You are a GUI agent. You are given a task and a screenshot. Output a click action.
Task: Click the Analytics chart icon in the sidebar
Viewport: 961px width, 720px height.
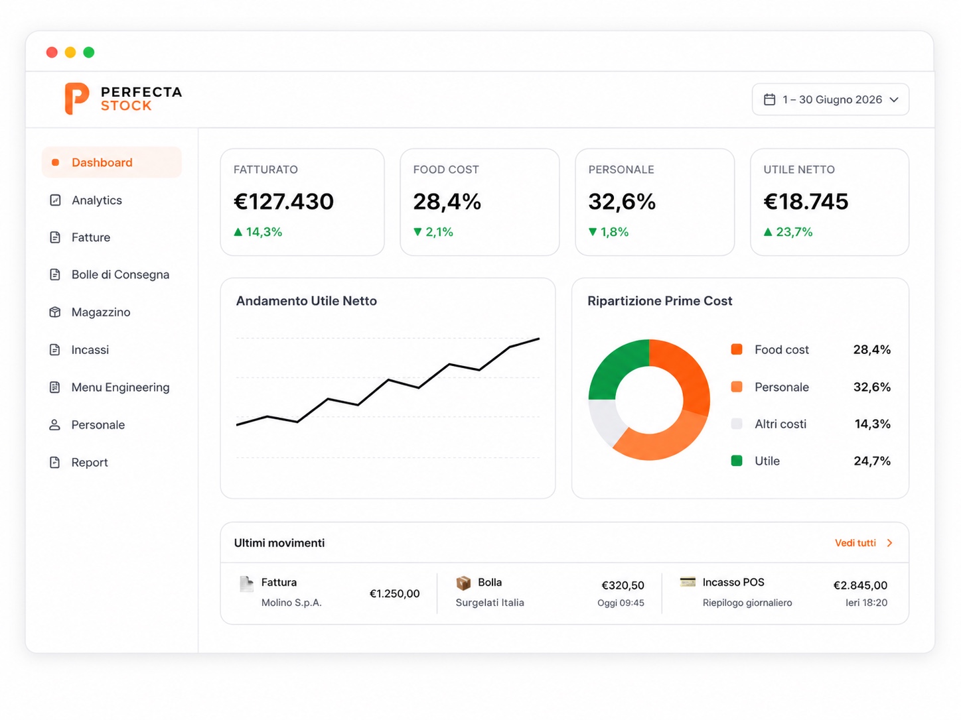coord(55,200)
